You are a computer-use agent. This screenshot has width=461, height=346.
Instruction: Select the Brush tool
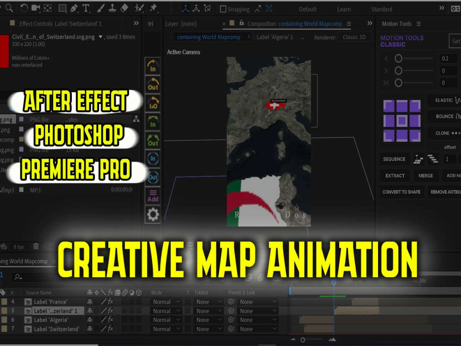[x=100, y=8]
